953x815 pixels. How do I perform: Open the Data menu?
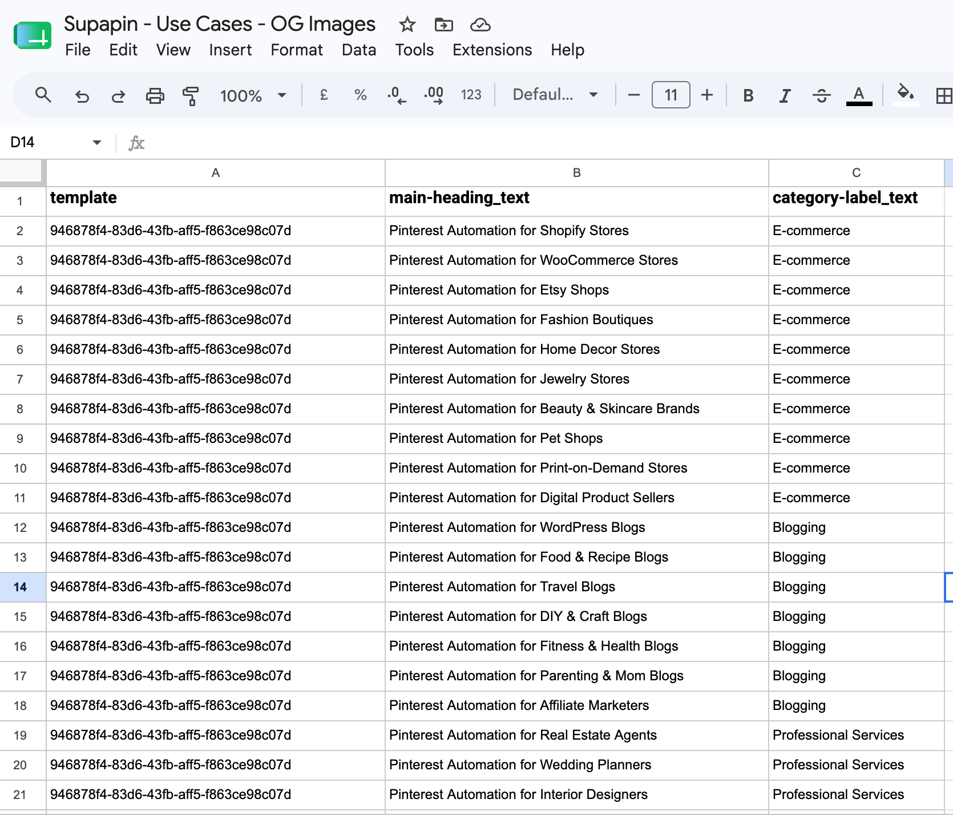click(359, 50)
